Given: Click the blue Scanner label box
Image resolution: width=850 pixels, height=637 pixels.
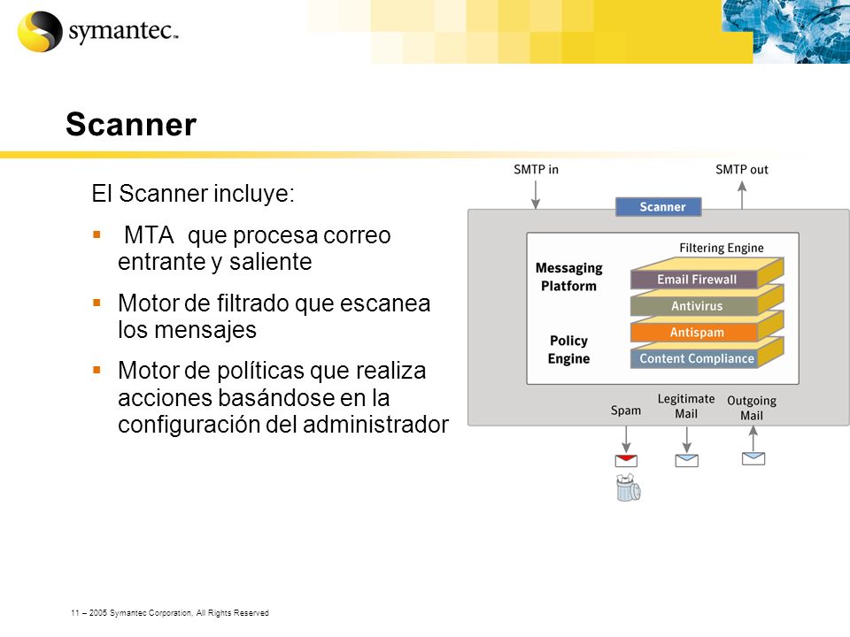Looking at the screenshot, I should click(659, 206).
